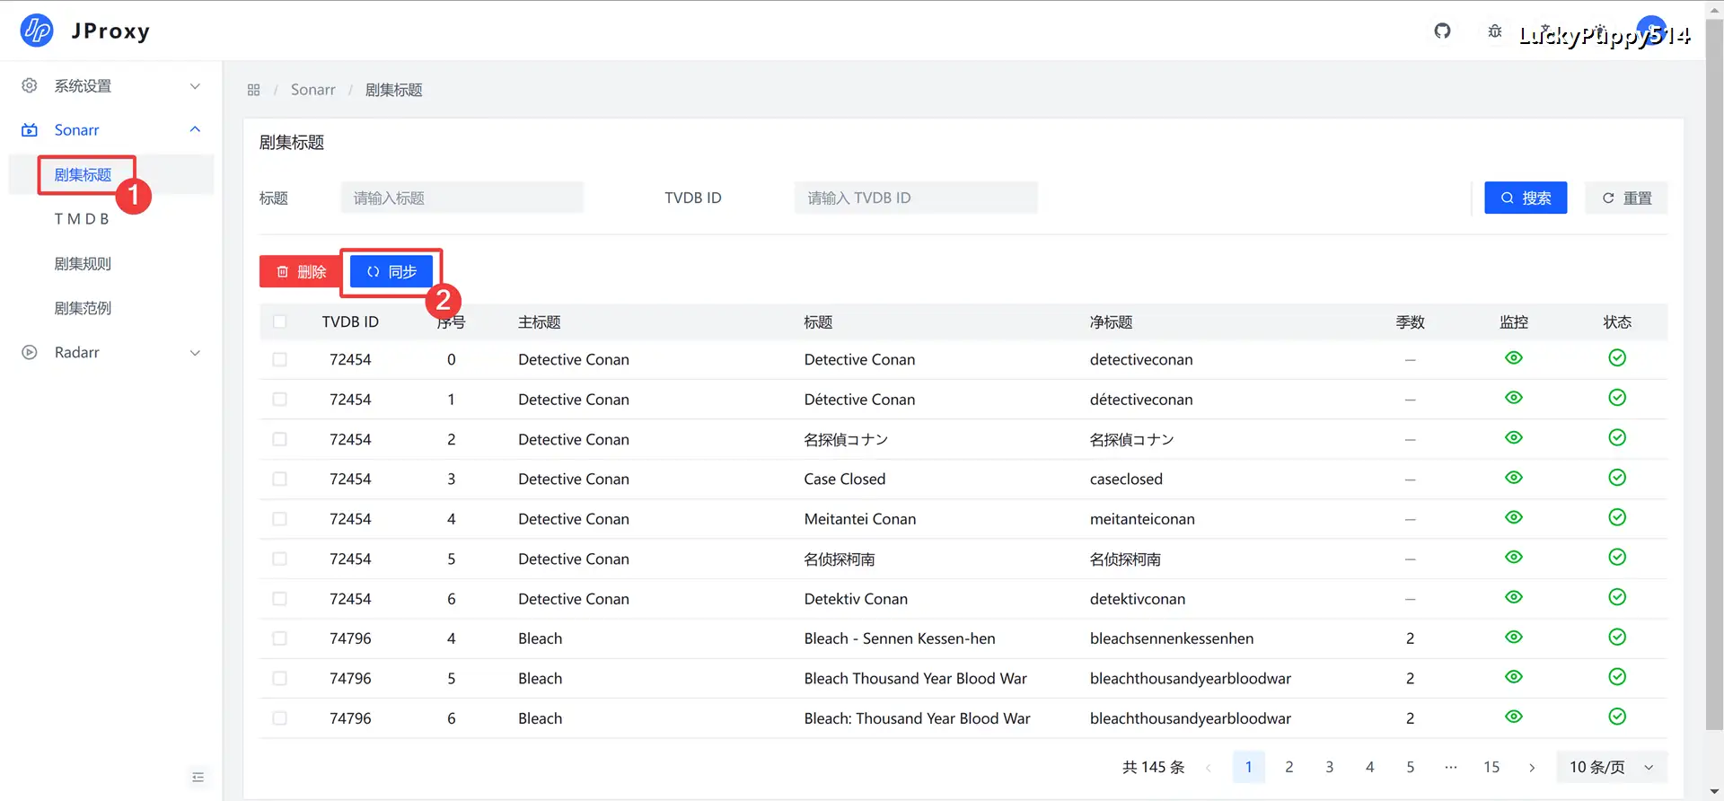Viewport: 1724px width, 801px height.
Task: Click status check icon for 名探偵コナン row
Action: coord(1617,437)
